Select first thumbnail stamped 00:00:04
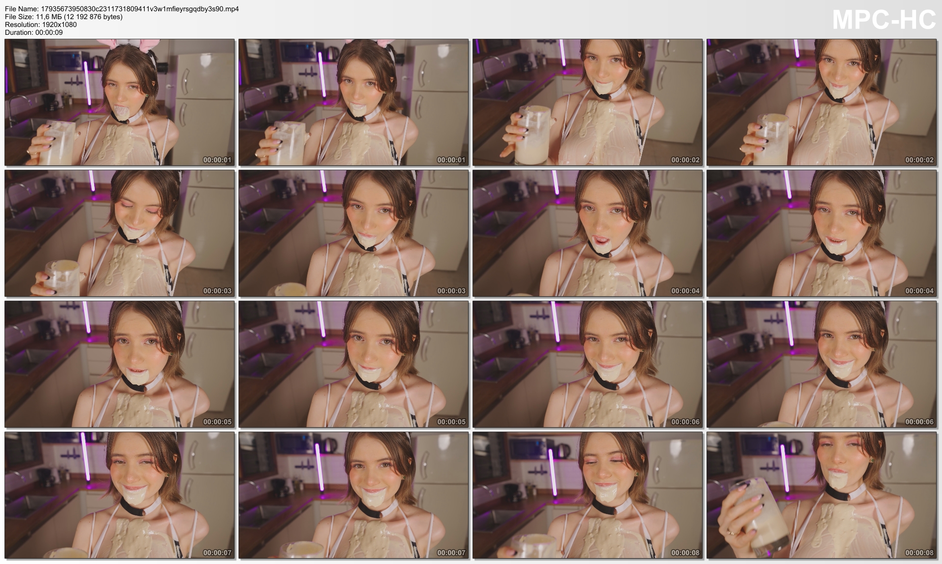942x564 pixels. pyautogui.click(x=588, y=233)
